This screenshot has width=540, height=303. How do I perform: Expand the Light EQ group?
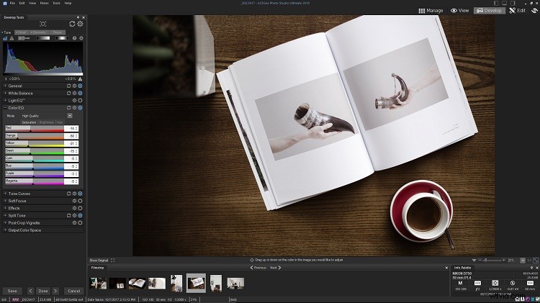5,101
